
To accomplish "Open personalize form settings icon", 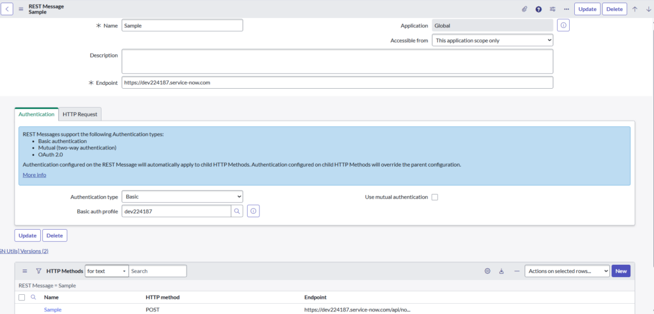I will point(552,9).
